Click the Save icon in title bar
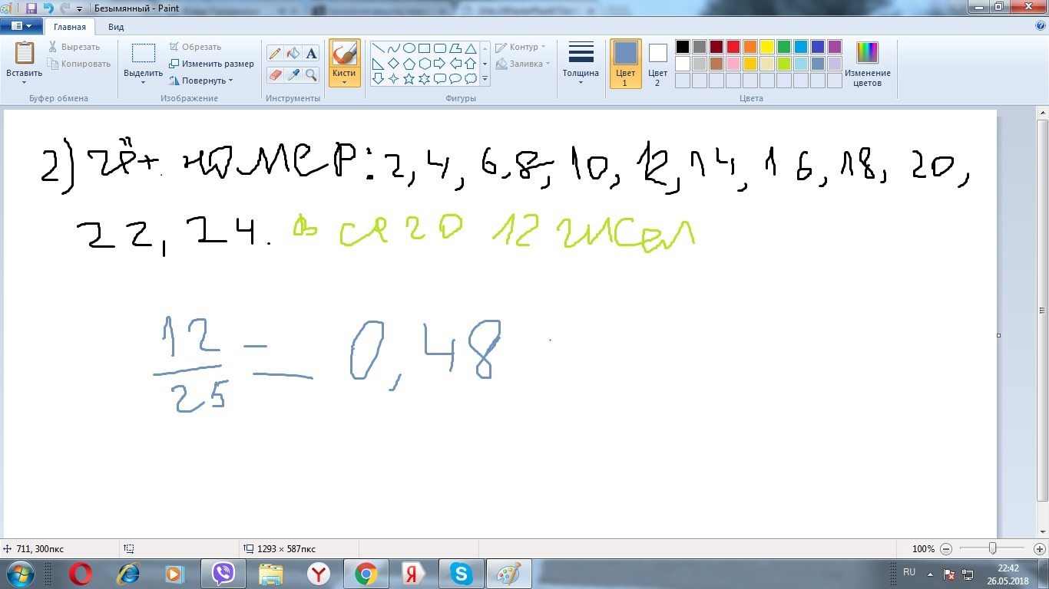1049x589 pixels. tap(31, 8)
